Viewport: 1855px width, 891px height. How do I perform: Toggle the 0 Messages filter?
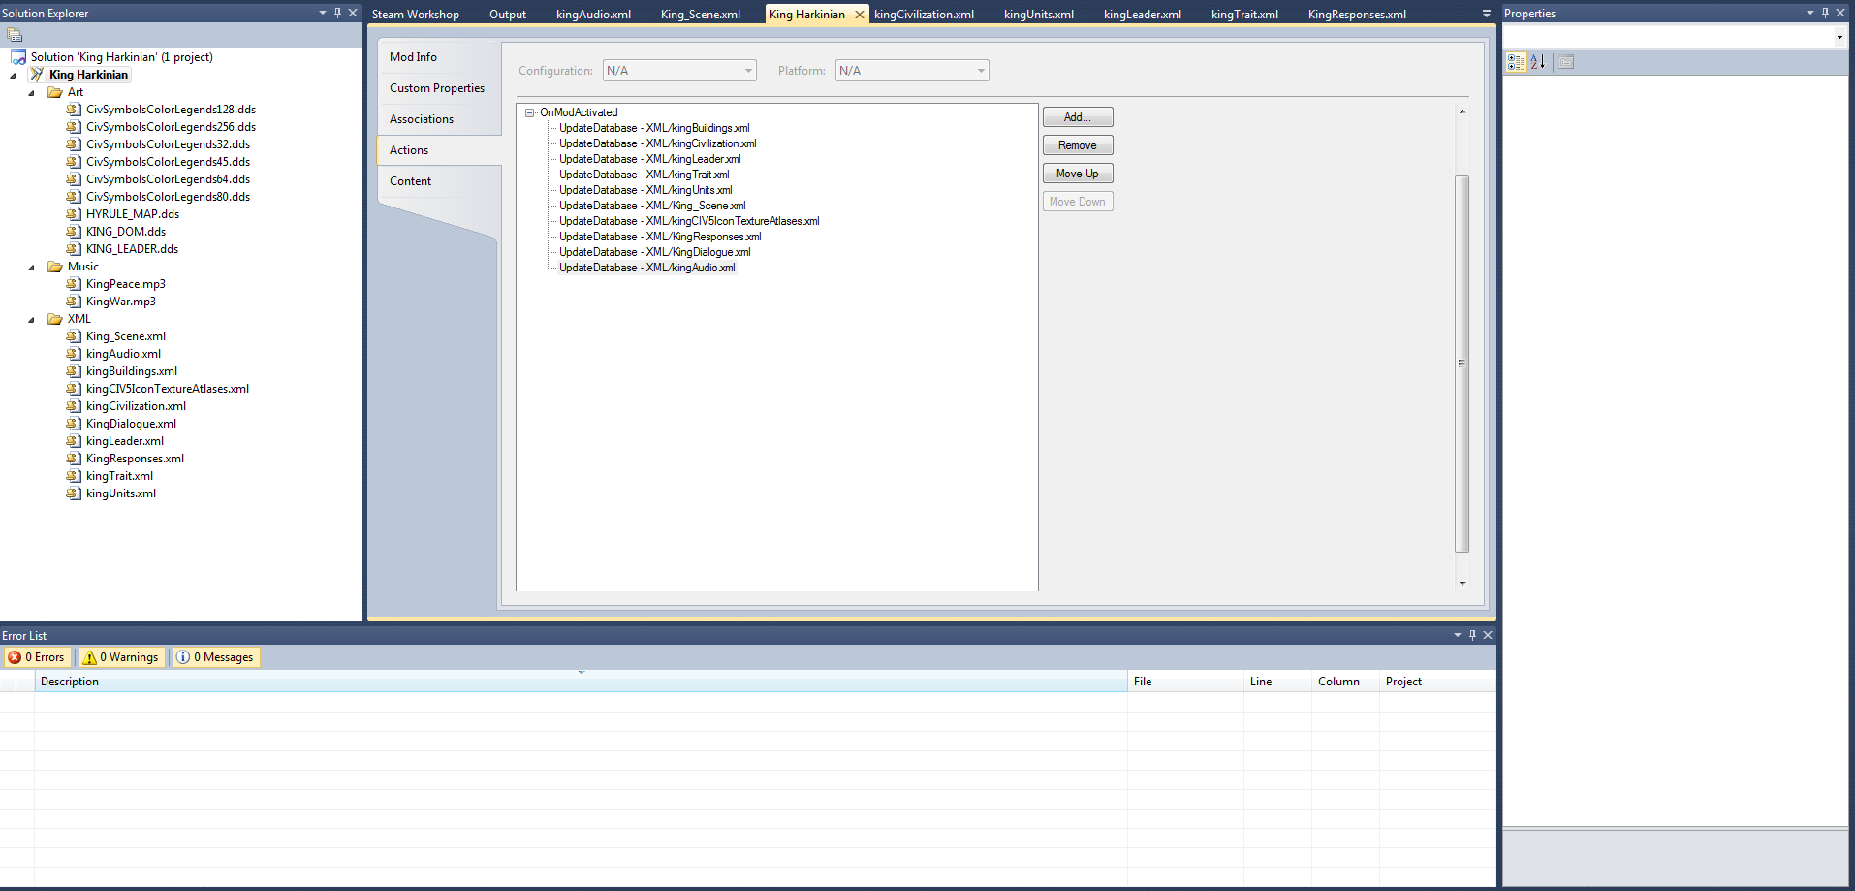pyautogui.click(x=215, y=657)
